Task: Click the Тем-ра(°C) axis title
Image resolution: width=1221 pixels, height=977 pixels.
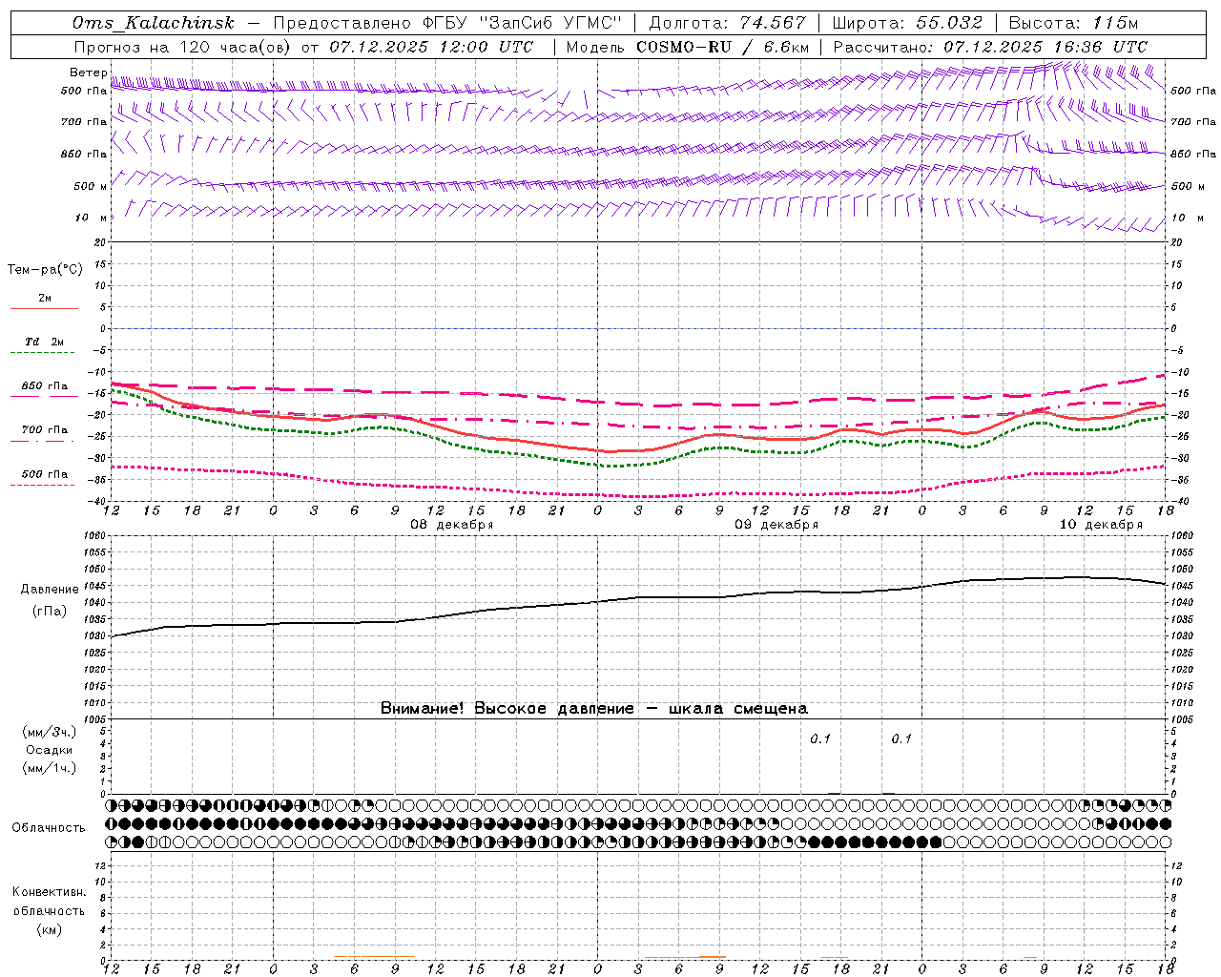Action: (x=45, y=270)
